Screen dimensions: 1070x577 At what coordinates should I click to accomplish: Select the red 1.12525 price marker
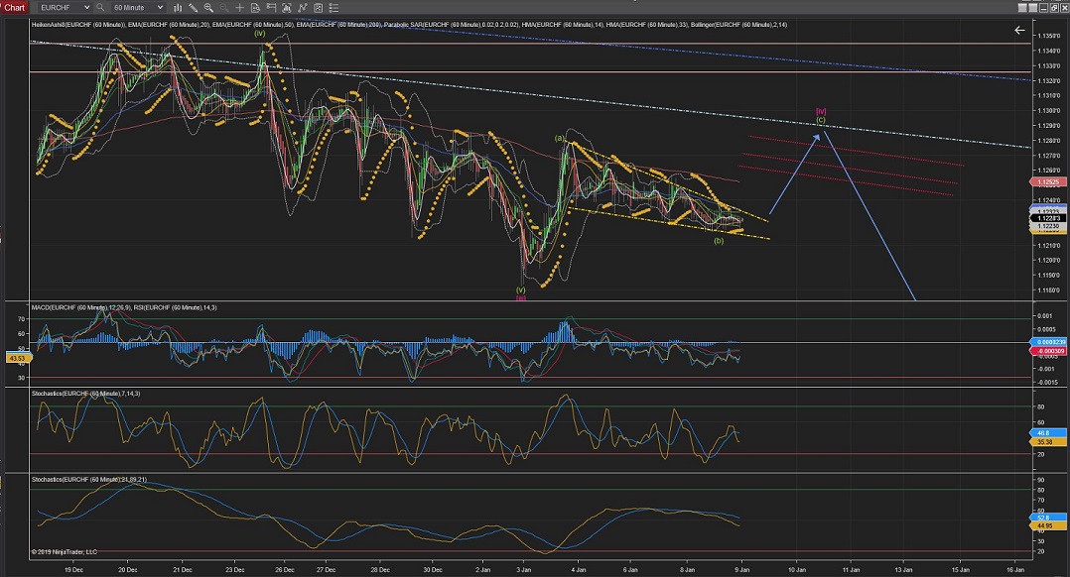coord(1047,181)
